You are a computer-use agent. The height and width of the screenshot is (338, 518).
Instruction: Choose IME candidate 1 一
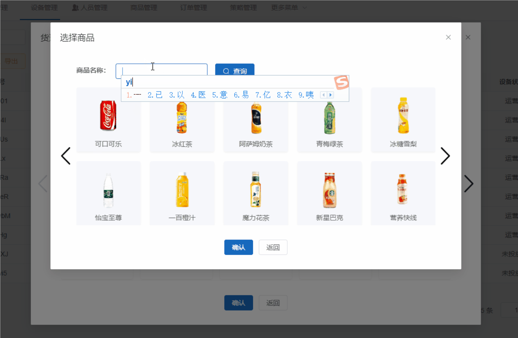coord(134,95)
